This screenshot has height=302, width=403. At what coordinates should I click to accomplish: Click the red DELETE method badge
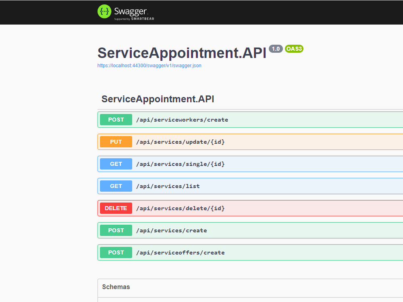click(x=116, y=208)
